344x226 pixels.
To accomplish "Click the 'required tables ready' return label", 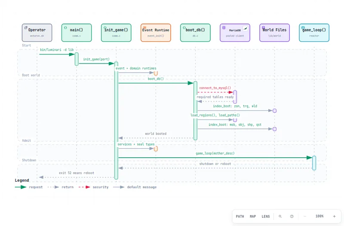I will (215, 97).
